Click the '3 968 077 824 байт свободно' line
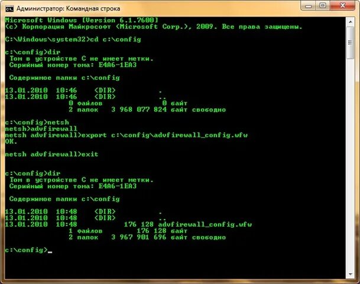Screen dimensions: 360x284 pos(147,109)
